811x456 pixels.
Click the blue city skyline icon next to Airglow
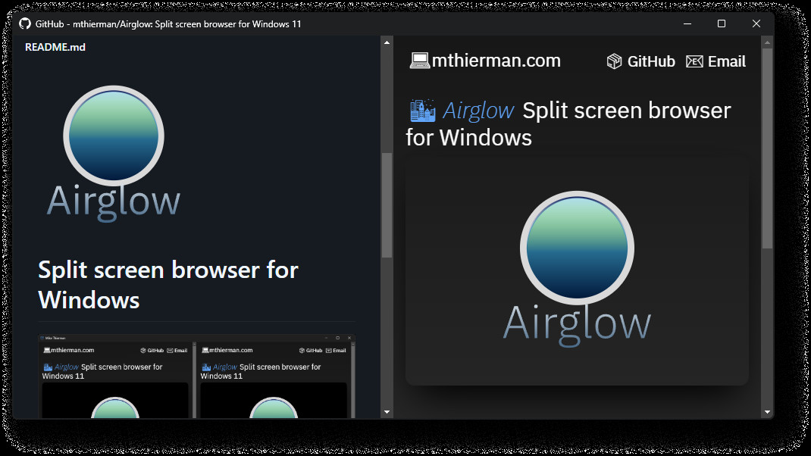pos(423,111)
